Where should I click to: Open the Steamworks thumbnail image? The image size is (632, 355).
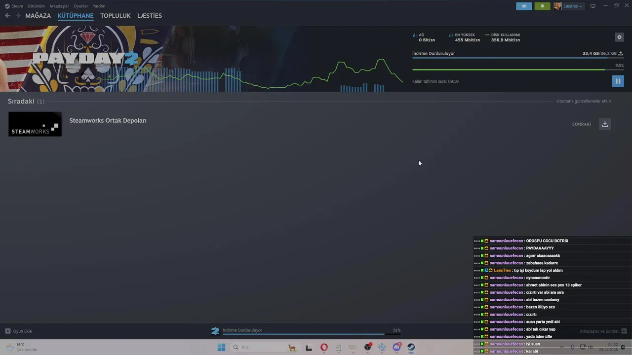click(x=35, y=124)
